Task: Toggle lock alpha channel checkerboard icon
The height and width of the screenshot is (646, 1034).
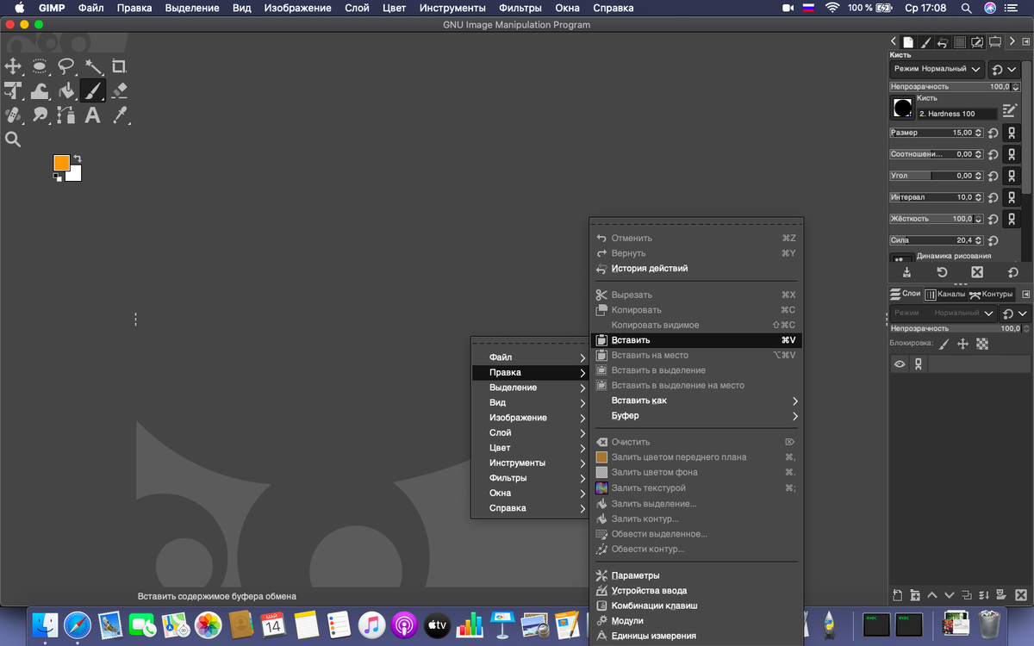Action: point(982,344)
